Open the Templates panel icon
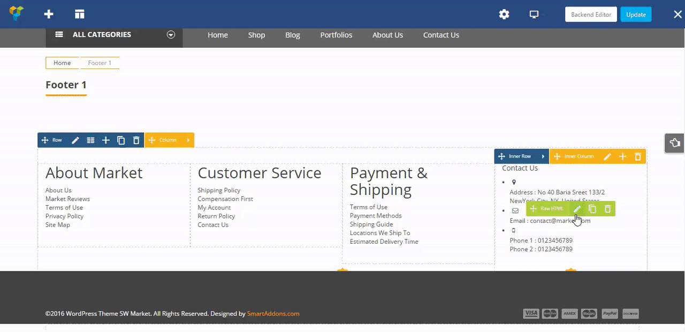Image resolution: width=685 pixels, height=332 pixels. coord(80,14)
